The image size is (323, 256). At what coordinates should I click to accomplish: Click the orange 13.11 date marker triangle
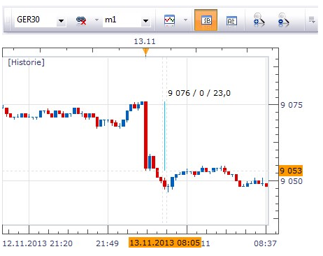tap(145, 52)
